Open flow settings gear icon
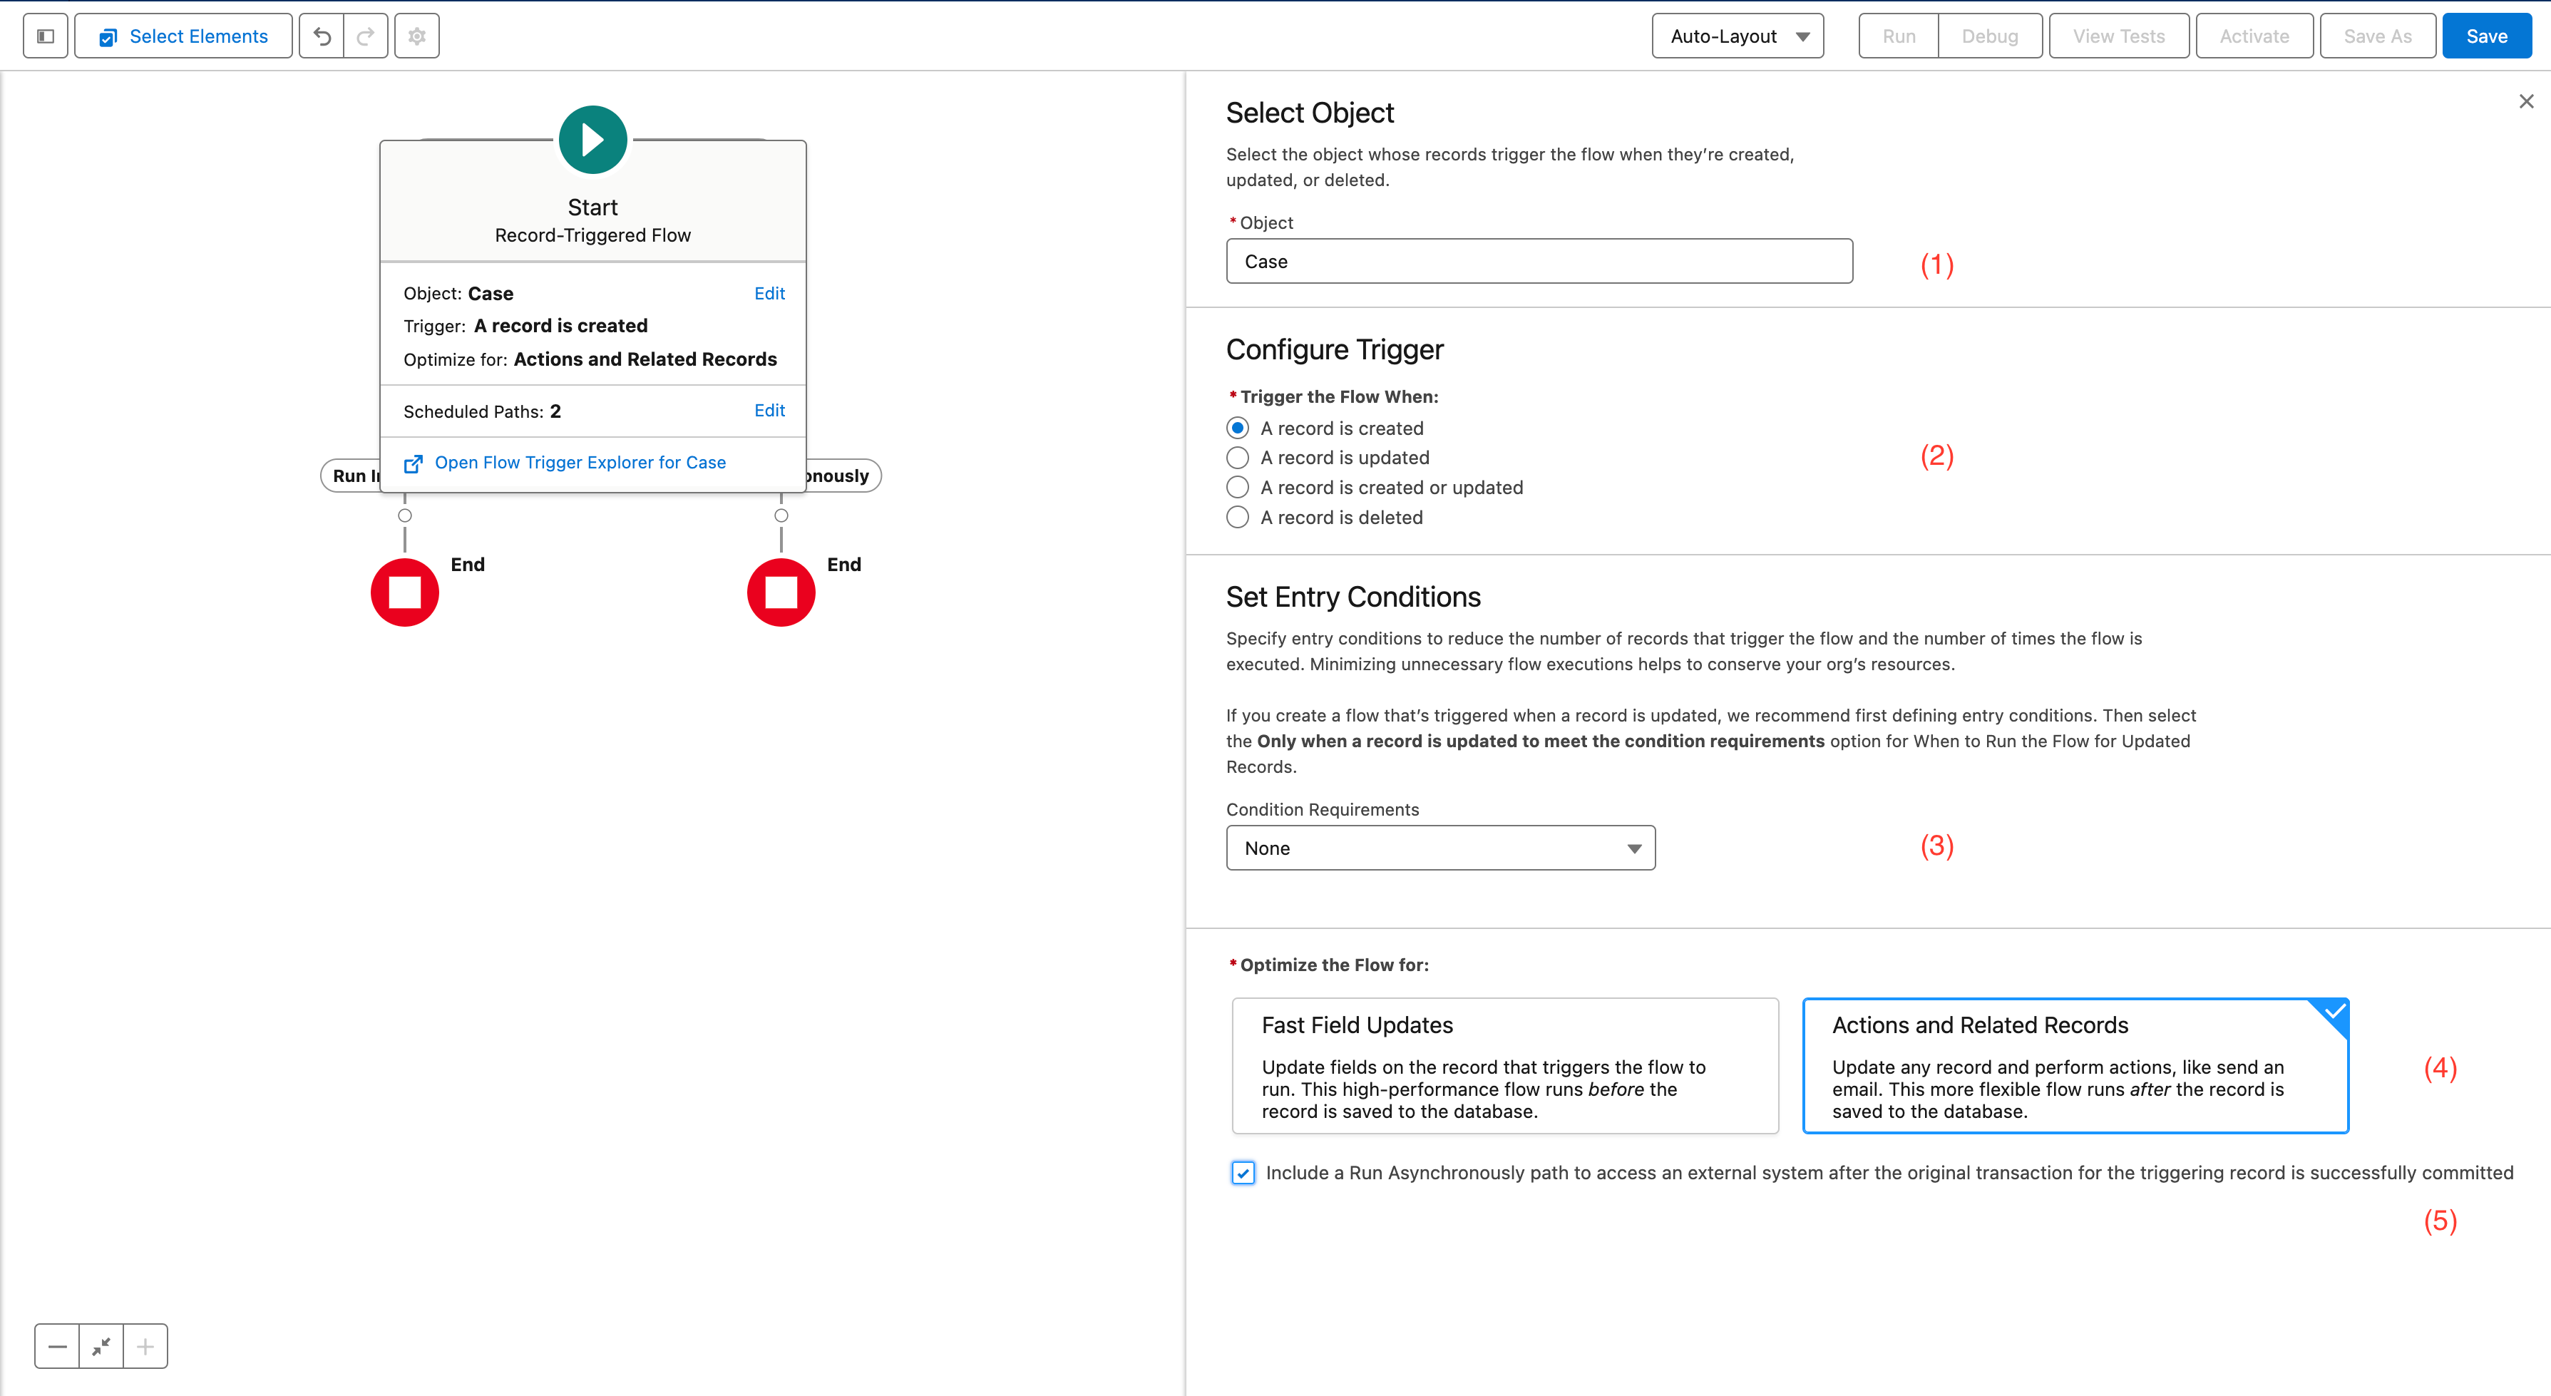 417,36
